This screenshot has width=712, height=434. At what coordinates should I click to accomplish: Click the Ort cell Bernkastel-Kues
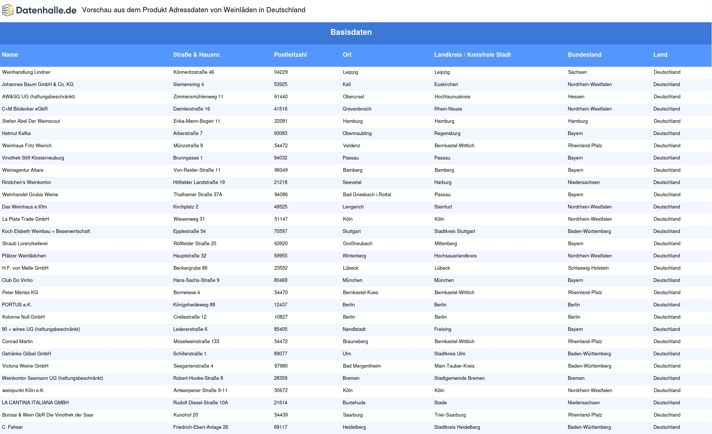361,293
